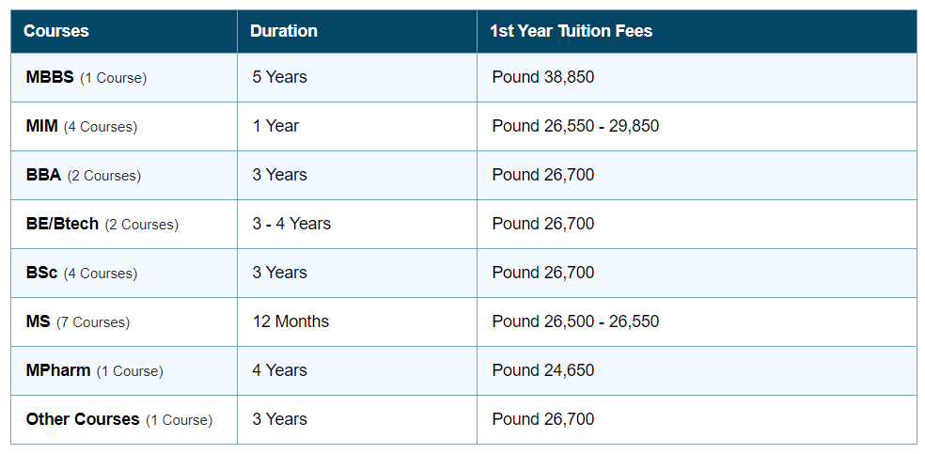Click the Pound 38,850 fee cell
The height and width of the screenshot is (454, 925).
pyautogui.click(x=543, y=77)
